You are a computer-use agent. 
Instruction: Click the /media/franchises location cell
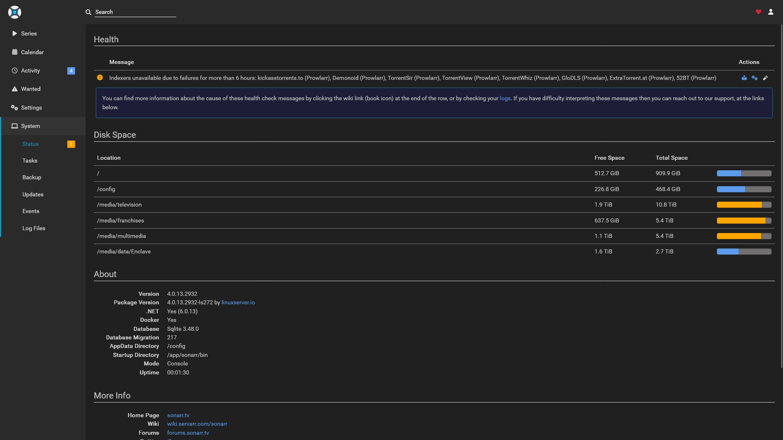(x=120, y=220)
